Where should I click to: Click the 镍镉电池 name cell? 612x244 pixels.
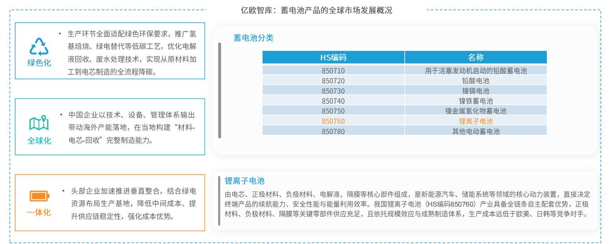(475, 91)
